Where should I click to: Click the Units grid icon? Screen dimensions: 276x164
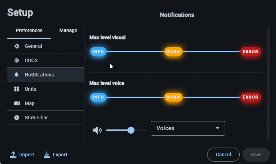point(17,89)
